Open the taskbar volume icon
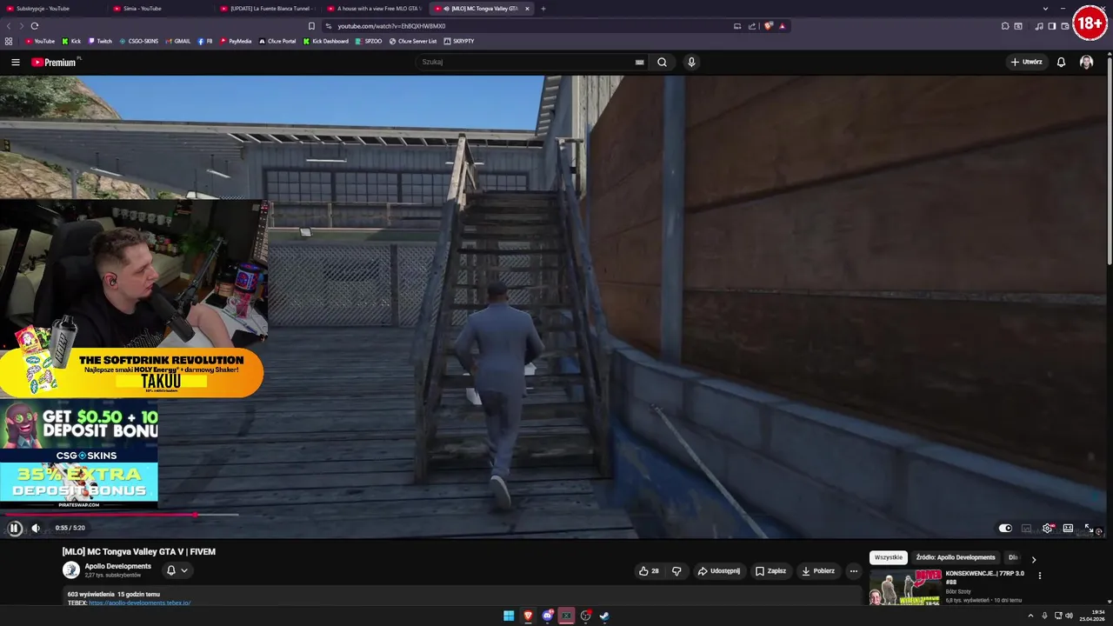This screenshot has height=626, width=1113. [x=1069, y=616]
